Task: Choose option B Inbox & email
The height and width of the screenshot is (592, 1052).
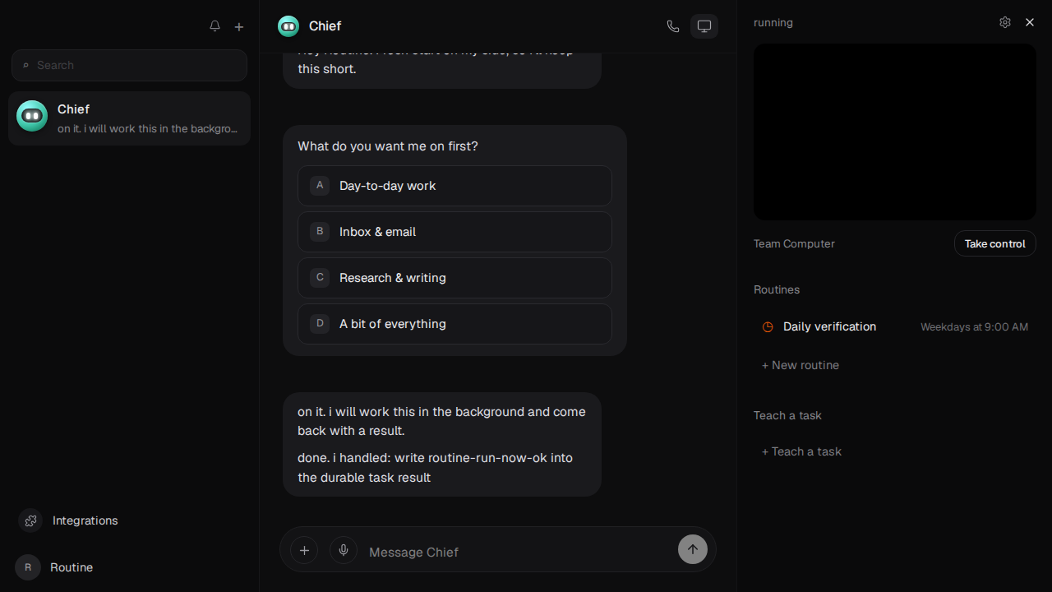Action: pyautogui.click(x=454, y=232)
